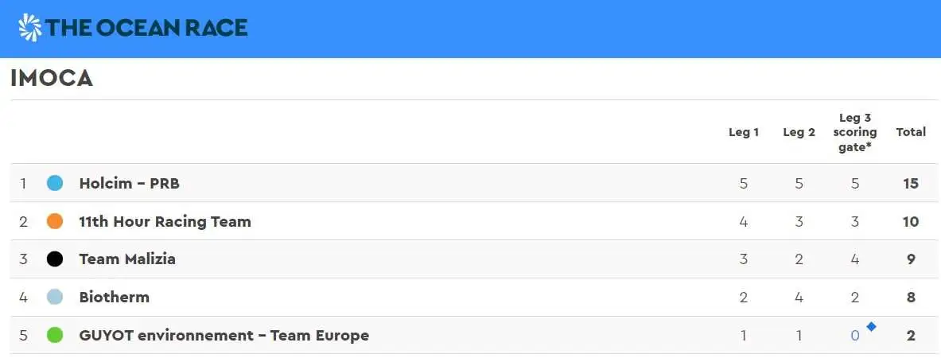Click THE OCEAN RACE header text

coord(146,28)
